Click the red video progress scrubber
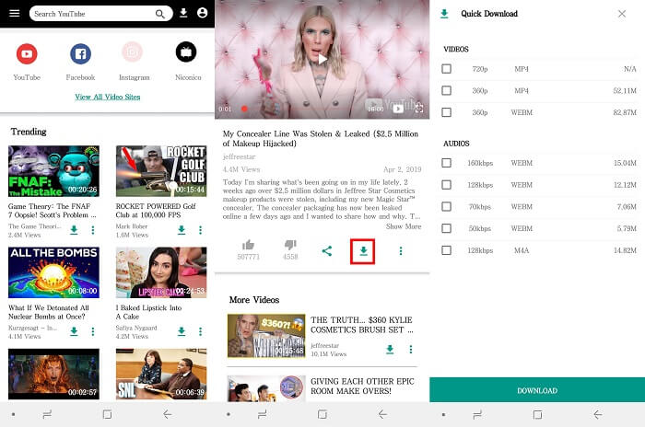645x427 pixels. point(244,109)
